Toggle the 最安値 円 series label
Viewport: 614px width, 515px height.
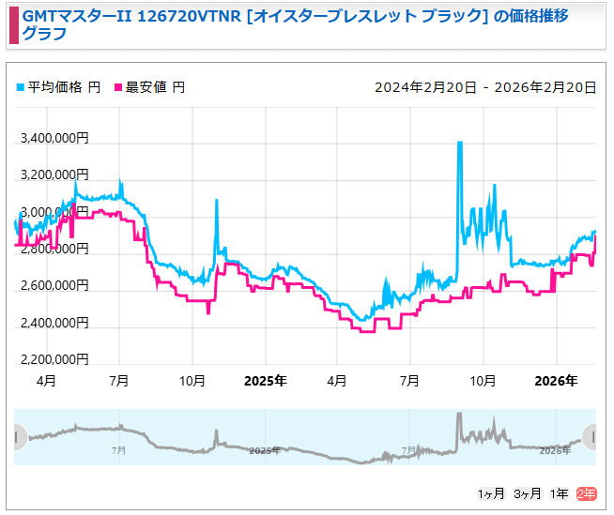point(156,87)
